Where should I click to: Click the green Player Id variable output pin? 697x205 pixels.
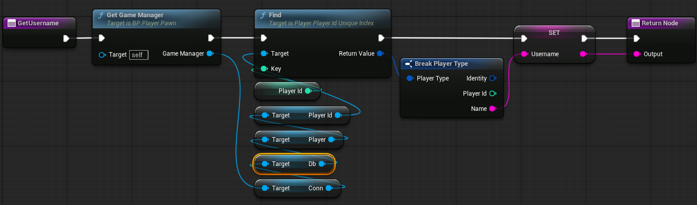308,91
